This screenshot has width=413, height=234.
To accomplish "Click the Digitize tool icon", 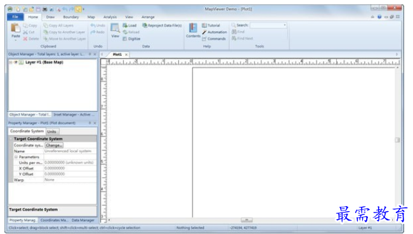I will pyautogui.click(x=125, y=39).
